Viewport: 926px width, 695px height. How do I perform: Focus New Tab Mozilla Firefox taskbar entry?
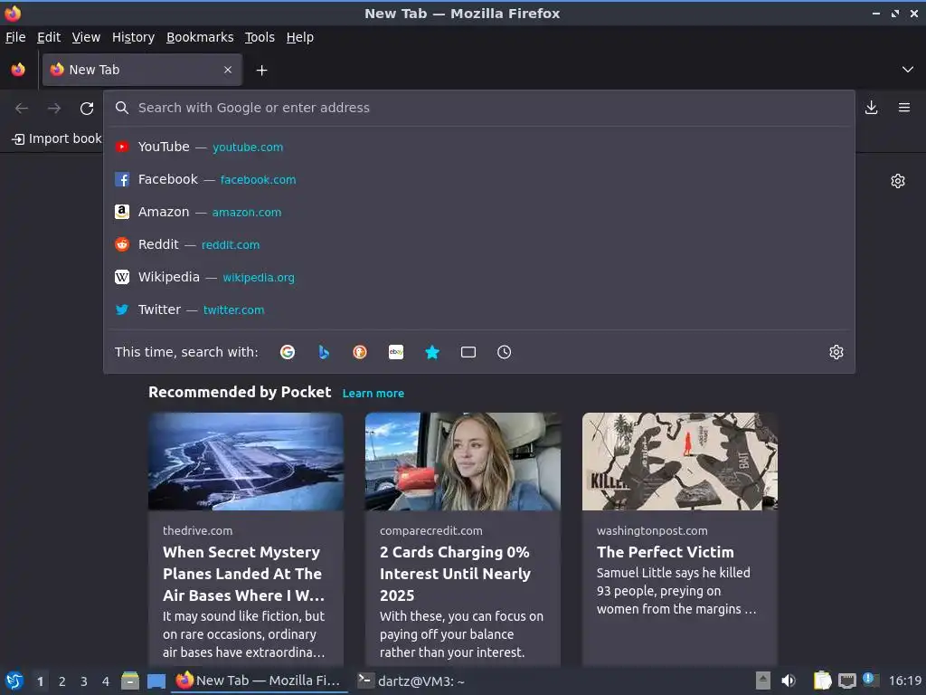pos(259,681)
